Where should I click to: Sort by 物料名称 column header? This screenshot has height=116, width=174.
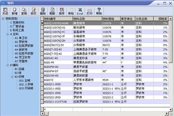point(87,19)
